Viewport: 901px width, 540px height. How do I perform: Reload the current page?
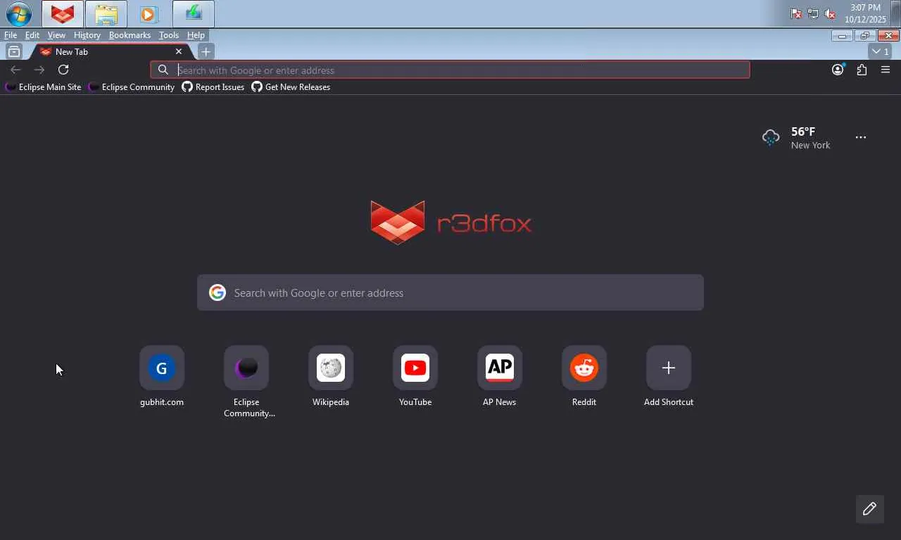(63, 70)
